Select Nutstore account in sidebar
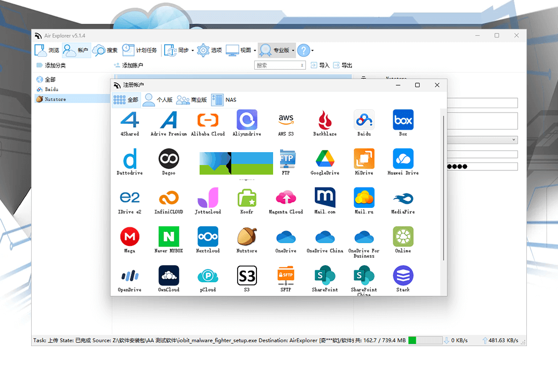558x375 pixels. click(x=72, y=99)
